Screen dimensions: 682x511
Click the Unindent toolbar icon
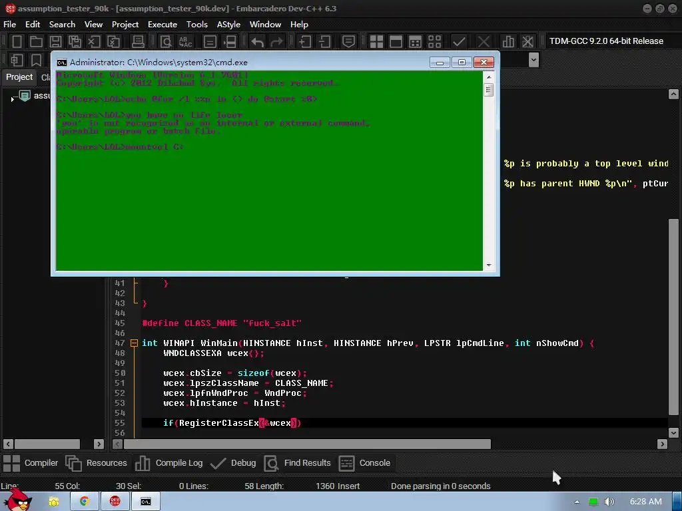click(x=324, y=41)
